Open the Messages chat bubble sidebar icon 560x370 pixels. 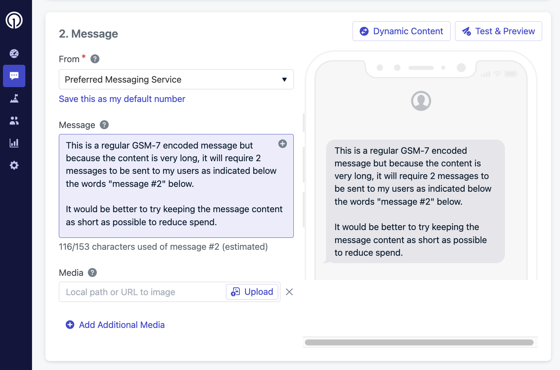click(x=14, y=76)
